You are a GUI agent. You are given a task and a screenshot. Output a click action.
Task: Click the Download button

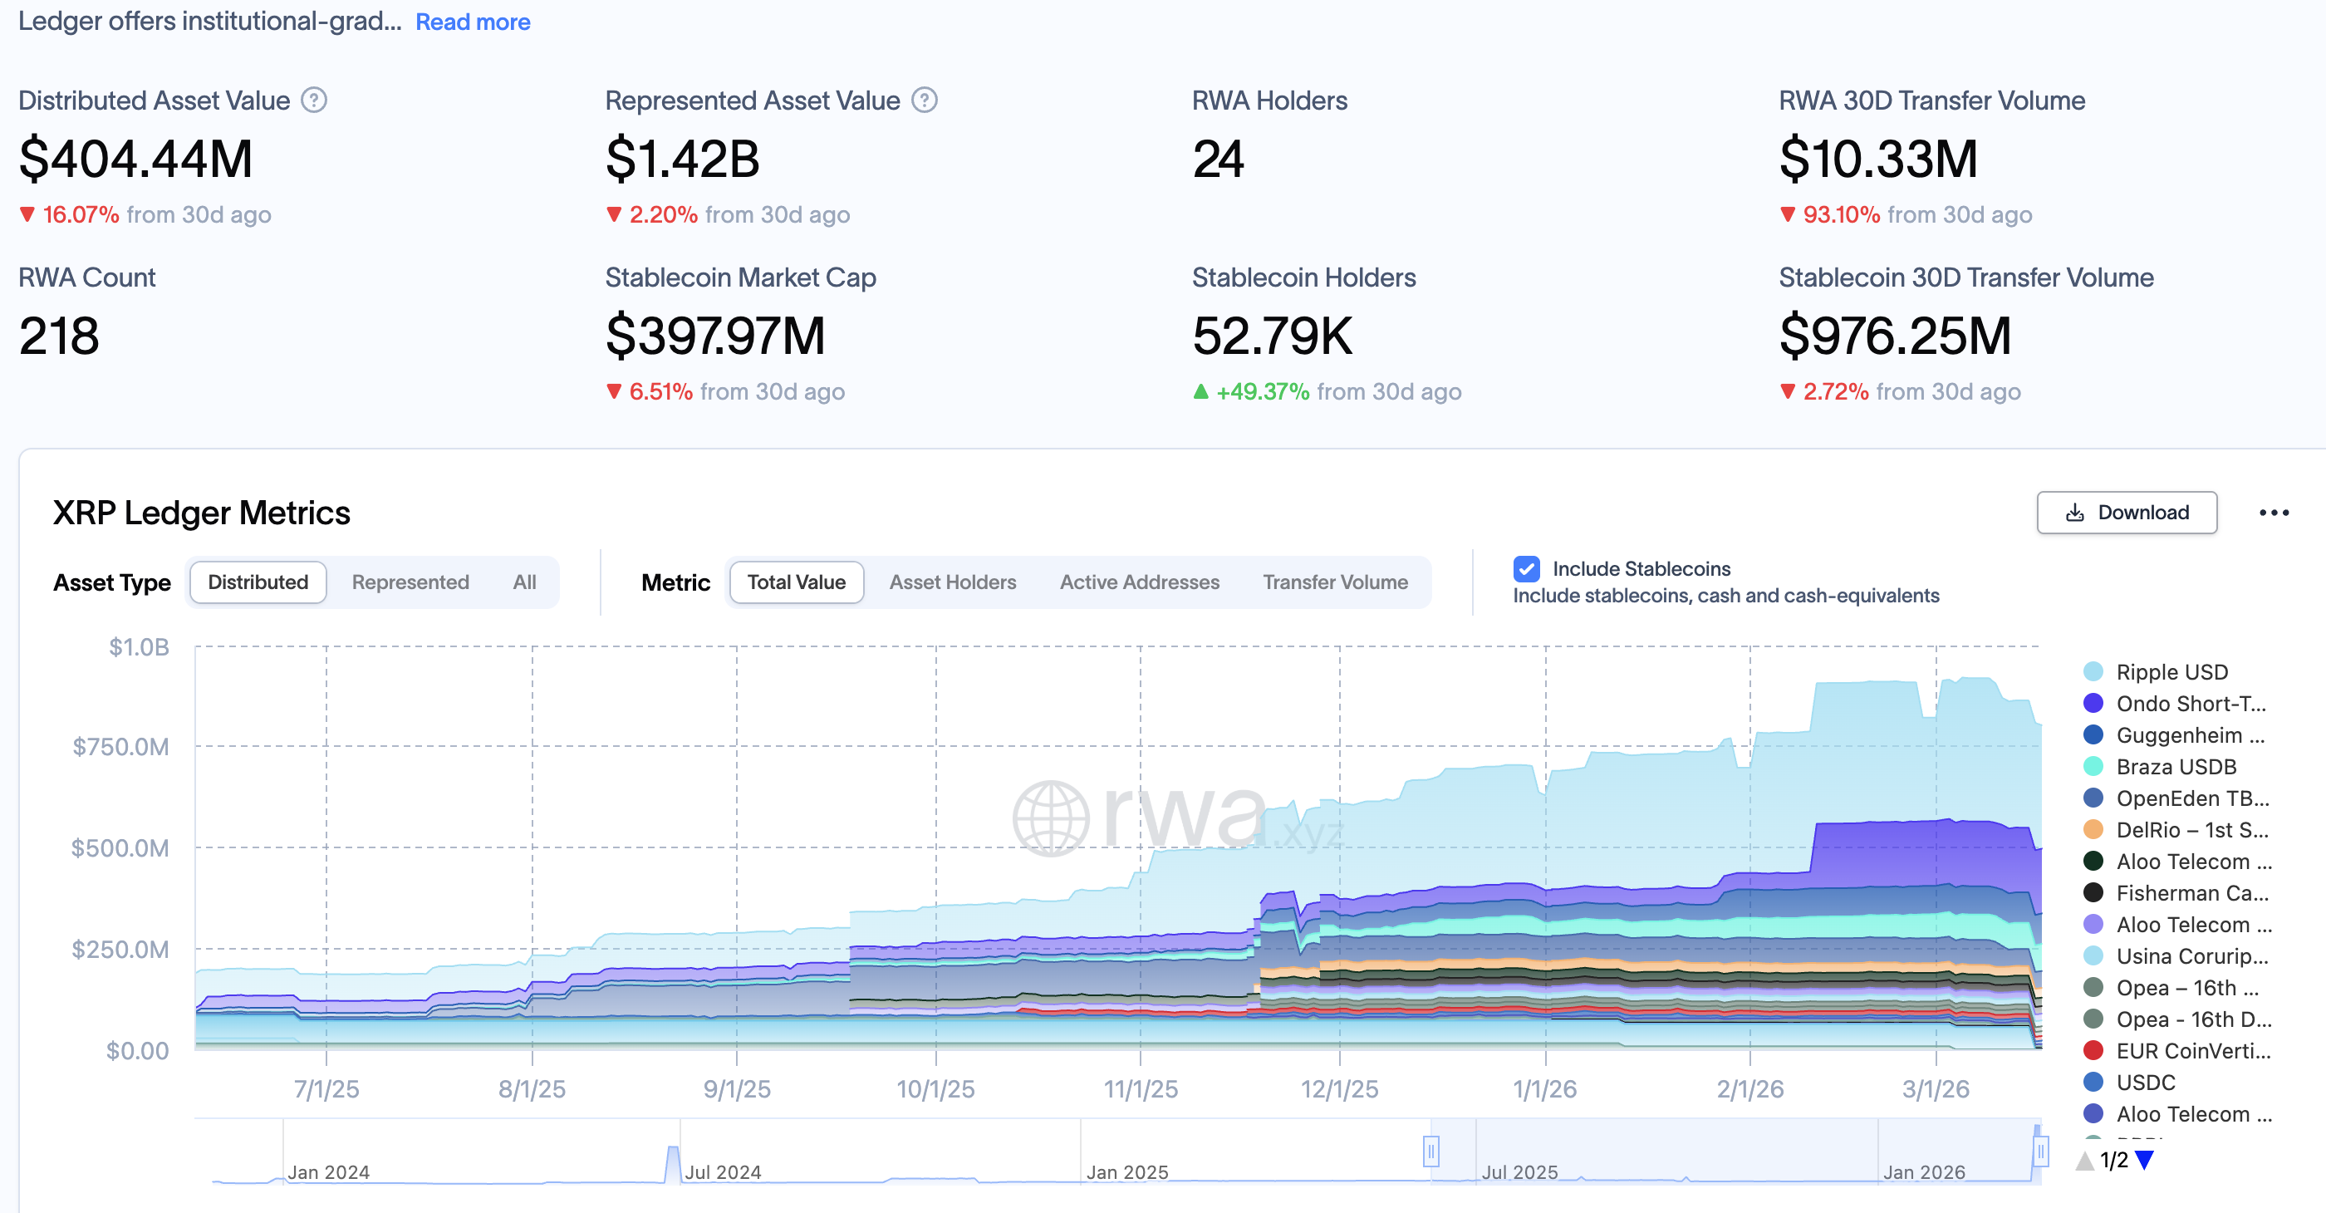2126,513
